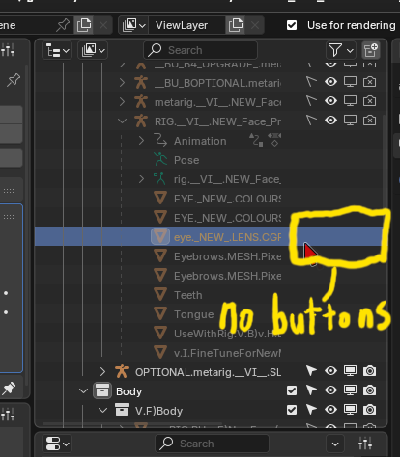Open the outliner filter dropdown
This screenshot has width=400, height=457.
341,50
